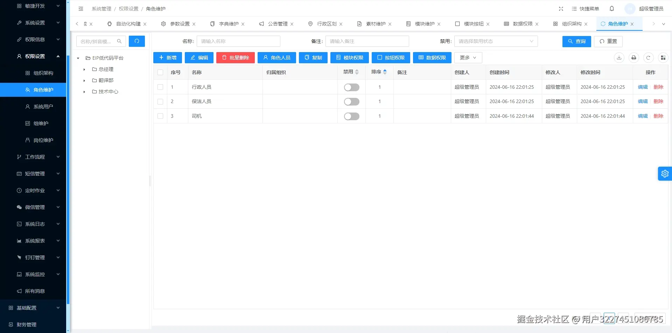
Task: Click the 重置 reset button
Action: click(608, 41)
